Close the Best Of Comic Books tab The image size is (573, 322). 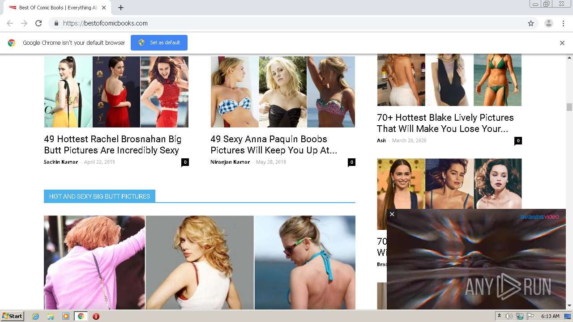point(104,8)
